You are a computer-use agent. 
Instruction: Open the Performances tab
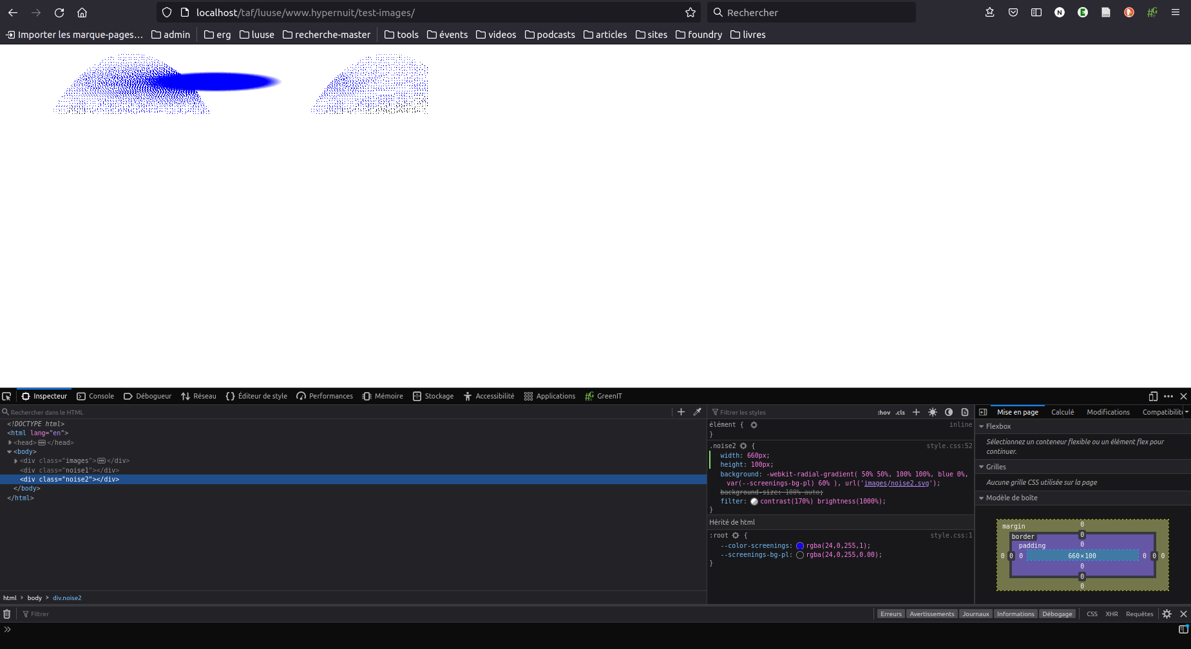point(325,397)
